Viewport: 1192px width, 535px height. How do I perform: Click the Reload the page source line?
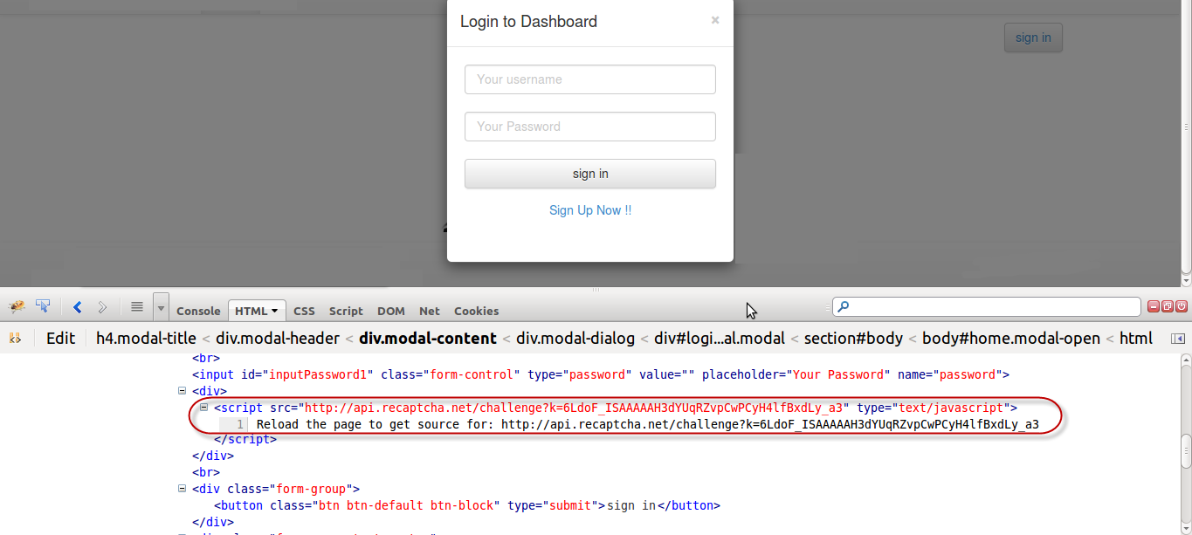point(647,424)
